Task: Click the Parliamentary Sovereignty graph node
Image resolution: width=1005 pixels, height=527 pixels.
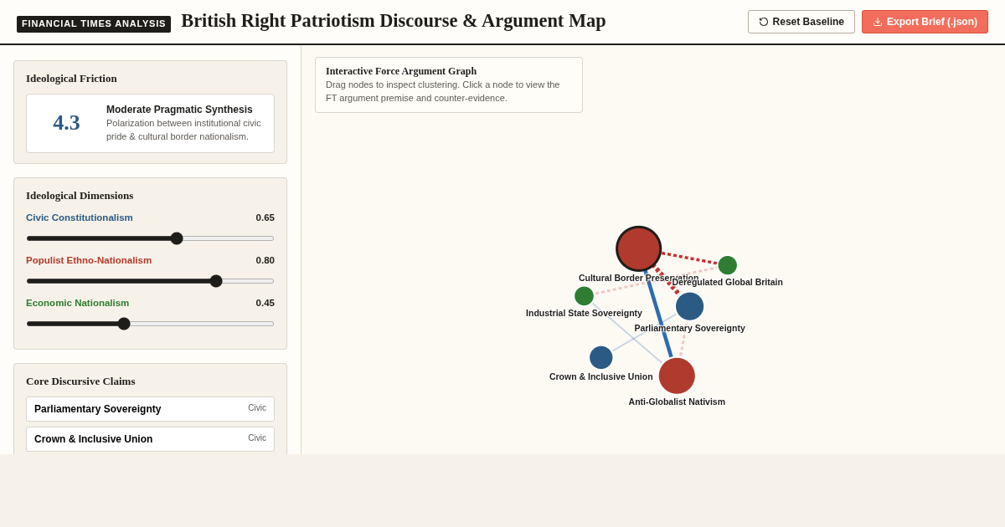Action: pos(689,306)
